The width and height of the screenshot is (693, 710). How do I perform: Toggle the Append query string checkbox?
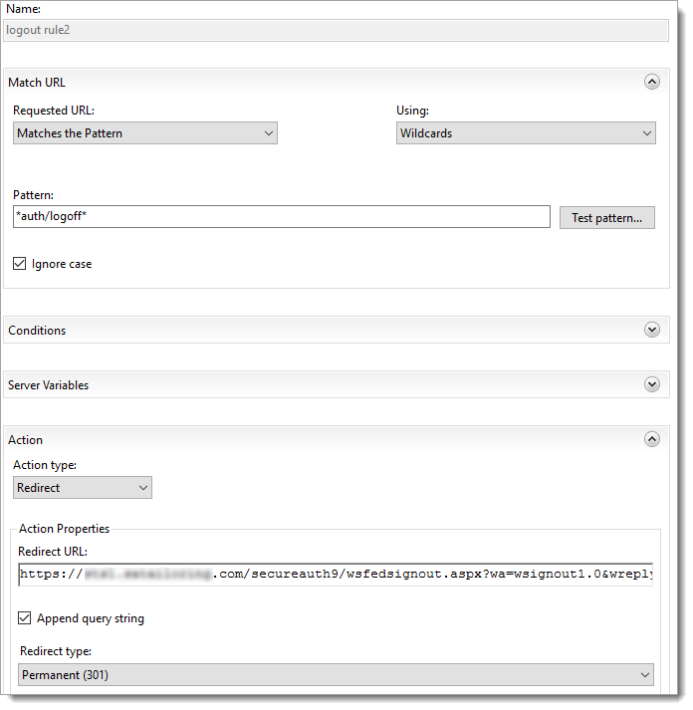pos(25,618)
